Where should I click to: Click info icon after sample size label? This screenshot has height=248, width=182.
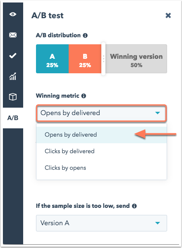coord(134,206)
